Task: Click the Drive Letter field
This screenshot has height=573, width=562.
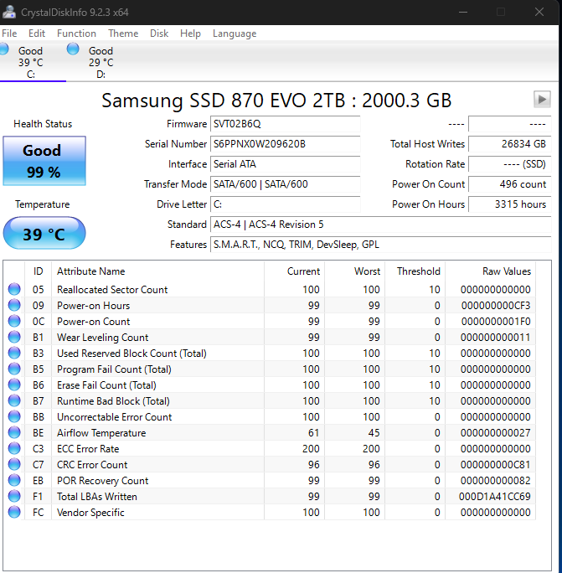Action: (285, 204)
